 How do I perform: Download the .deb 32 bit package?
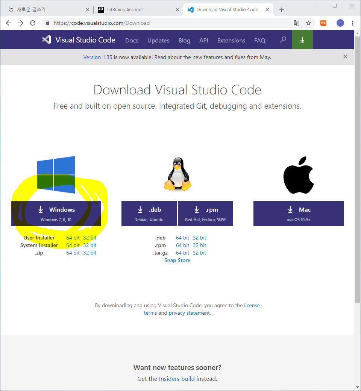click(200, 238)
